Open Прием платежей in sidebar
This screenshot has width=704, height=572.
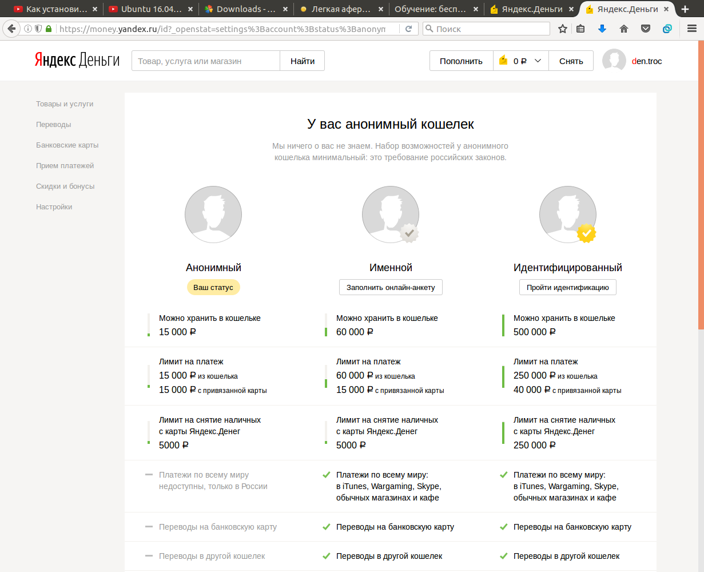65,166
